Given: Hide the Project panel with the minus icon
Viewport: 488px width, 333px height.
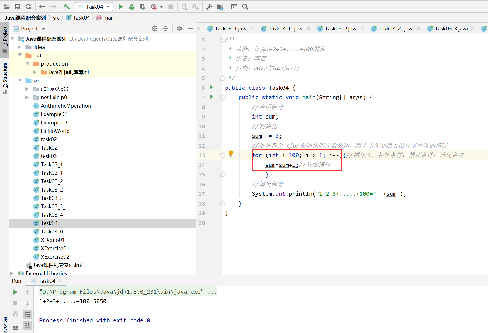Looking at the screenshot, I should pyautogui.click(x=190, y=29).
